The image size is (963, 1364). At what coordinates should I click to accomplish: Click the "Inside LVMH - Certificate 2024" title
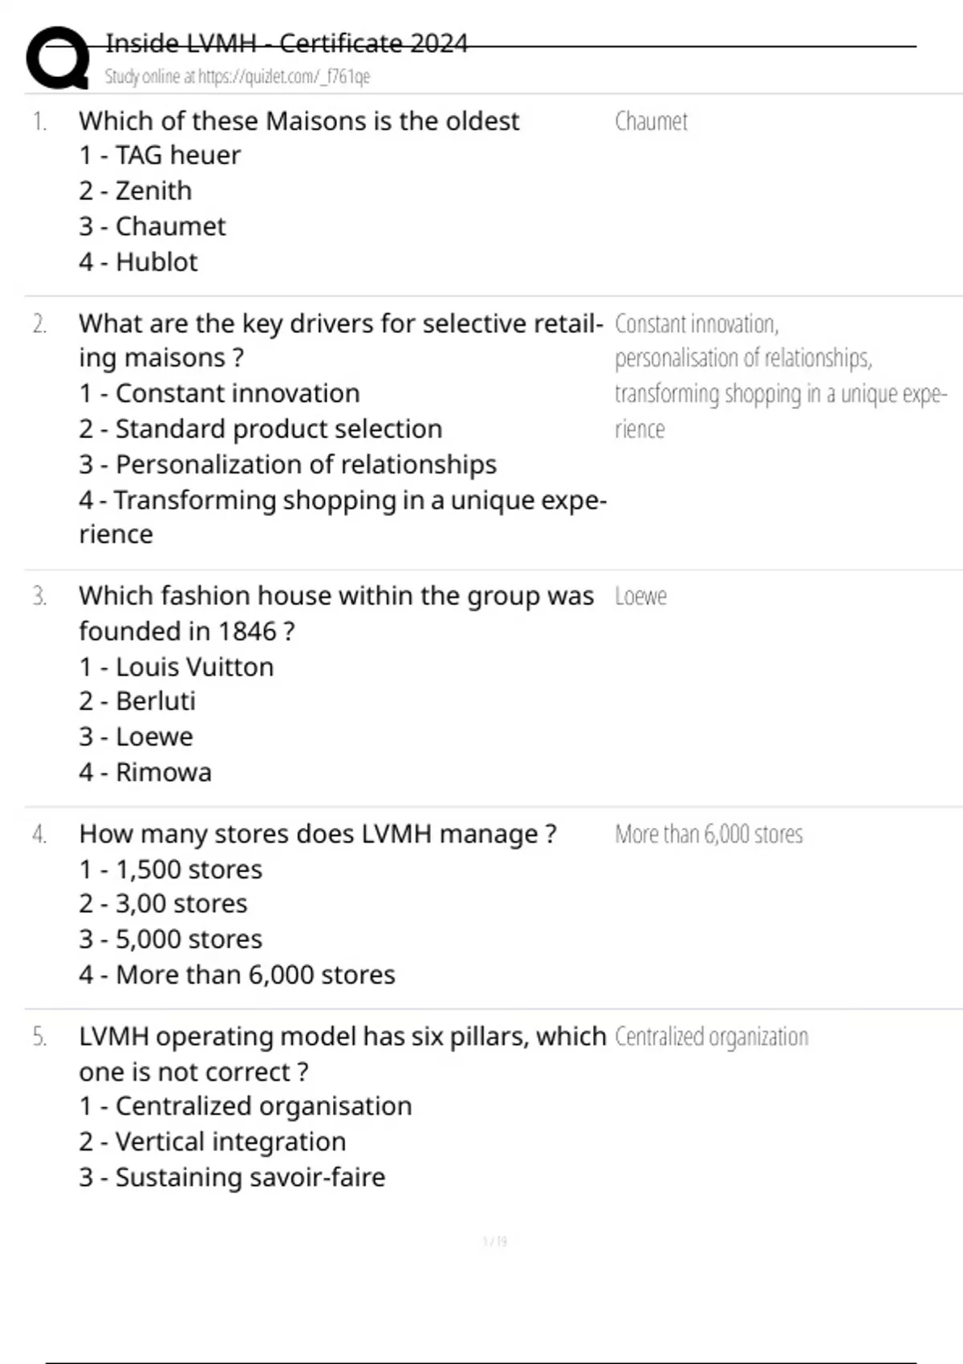tap(286, 43)
